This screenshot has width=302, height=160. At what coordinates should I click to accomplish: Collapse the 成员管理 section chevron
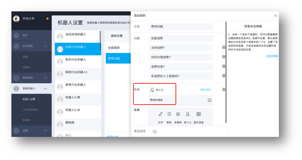pyautogui.click(x=45, y=46)
